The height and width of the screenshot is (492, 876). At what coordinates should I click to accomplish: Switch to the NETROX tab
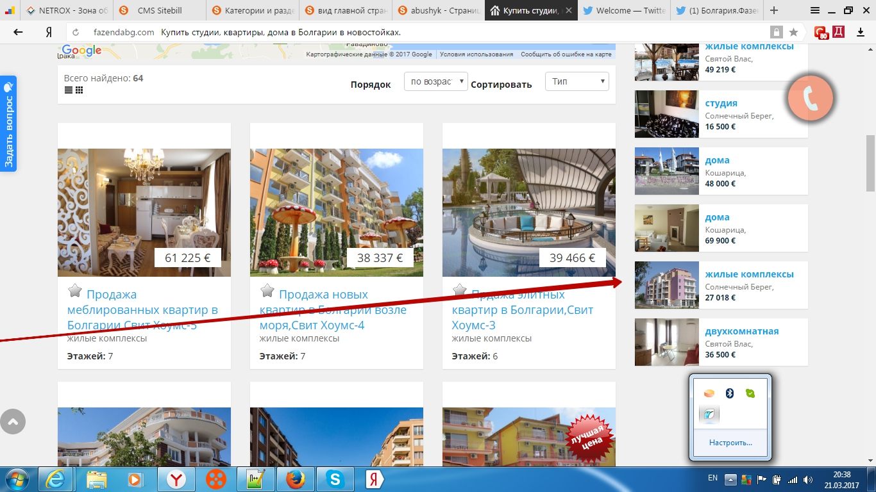click(66, 10)
